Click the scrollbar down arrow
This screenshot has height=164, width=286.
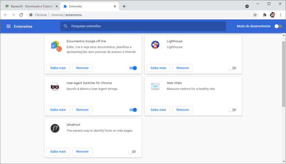(x=283, y=161)
